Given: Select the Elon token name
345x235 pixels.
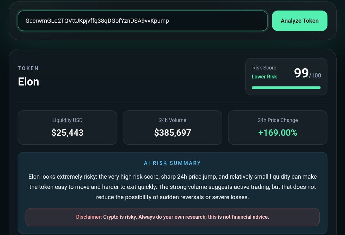Looking at the screenshot, I should tap(29, 82).
